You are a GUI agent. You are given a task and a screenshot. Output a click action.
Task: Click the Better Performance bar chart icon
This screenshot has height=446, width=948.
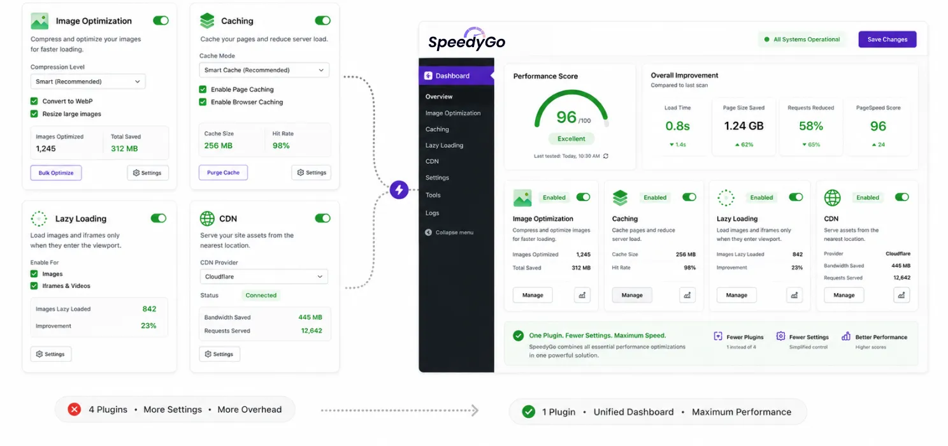pos(846,336)
